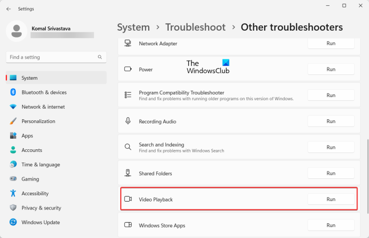Click the Recording Audio microphone icon
Image resolution: width=369 pixels, height=238 pixels.
pos(128,121)
